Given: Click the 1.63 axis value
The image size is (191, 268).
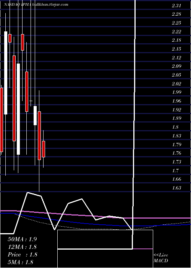Looking at the screenshot, I should 176,188.
